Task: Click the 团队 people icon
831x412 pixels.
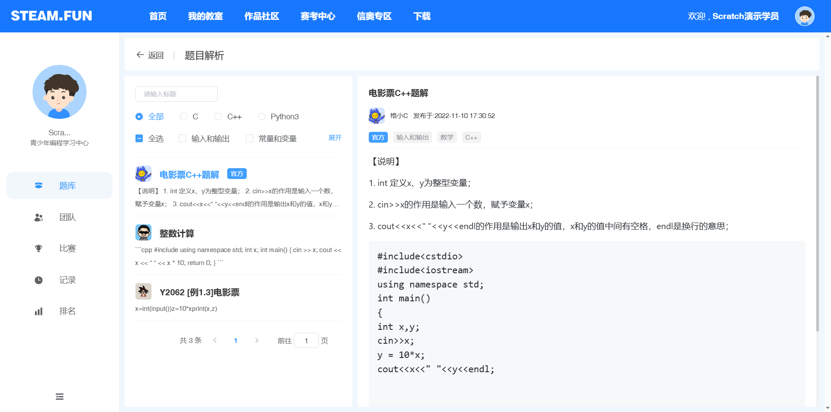Action: click(39, 217)
